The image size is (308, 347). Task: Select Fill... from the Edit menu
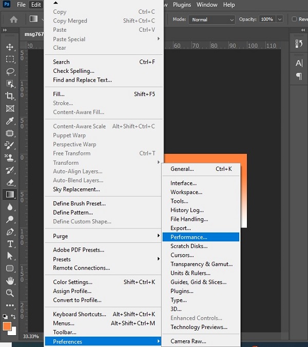[x=103, y=94]
